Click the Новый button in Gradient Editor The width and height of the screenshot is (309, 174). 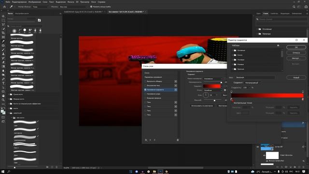pyautogui.click(x=296, y=77)
